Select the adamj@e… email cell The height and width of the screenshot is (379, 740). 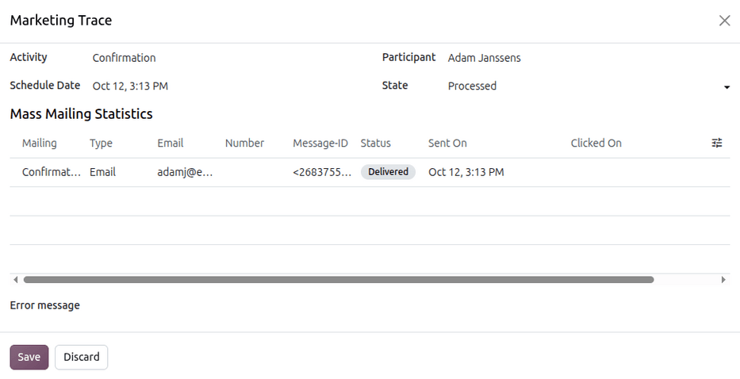(x=185, y=172)
